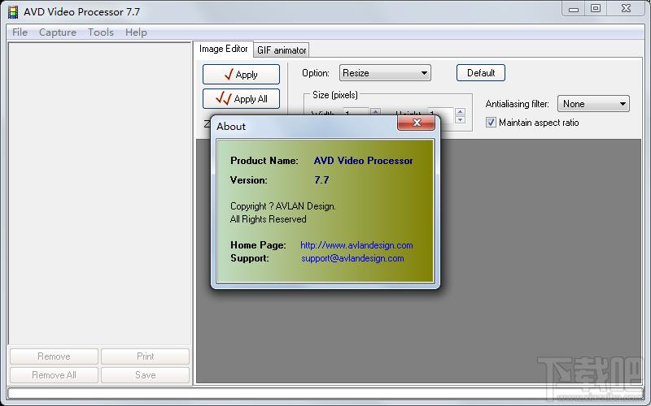Click the product name AVD Video Processor text
This screenshot has height=406, width=651.
point(363,161)
